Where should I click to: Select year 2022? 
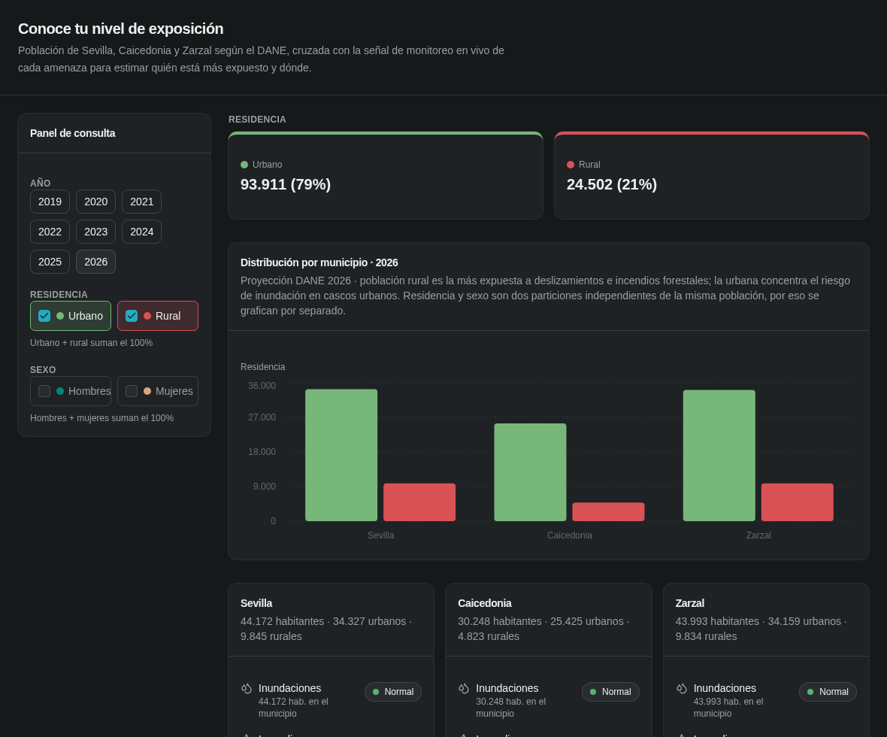click(50, 232)
